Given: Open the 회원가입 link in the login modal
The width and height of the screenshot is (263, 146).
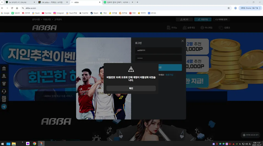Looking at the screenshot, I should [169, 75].
